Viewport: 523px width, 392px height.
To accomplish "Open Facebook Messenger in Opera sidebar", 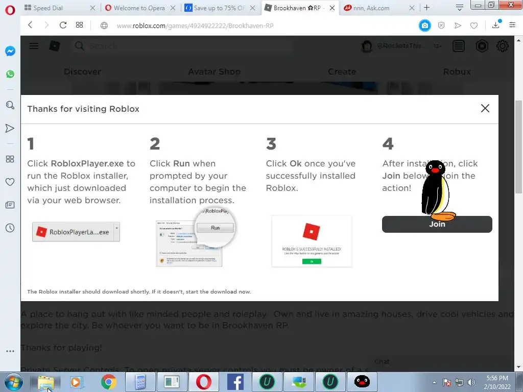I will pos(10,51).
